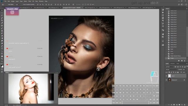Open layer filter Kind dropdown
This screenshot has height=106, width=188.
click(x=169, y=67)
